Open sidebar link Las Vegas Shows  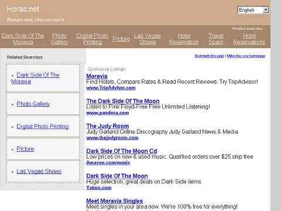[x=39, y=171]
